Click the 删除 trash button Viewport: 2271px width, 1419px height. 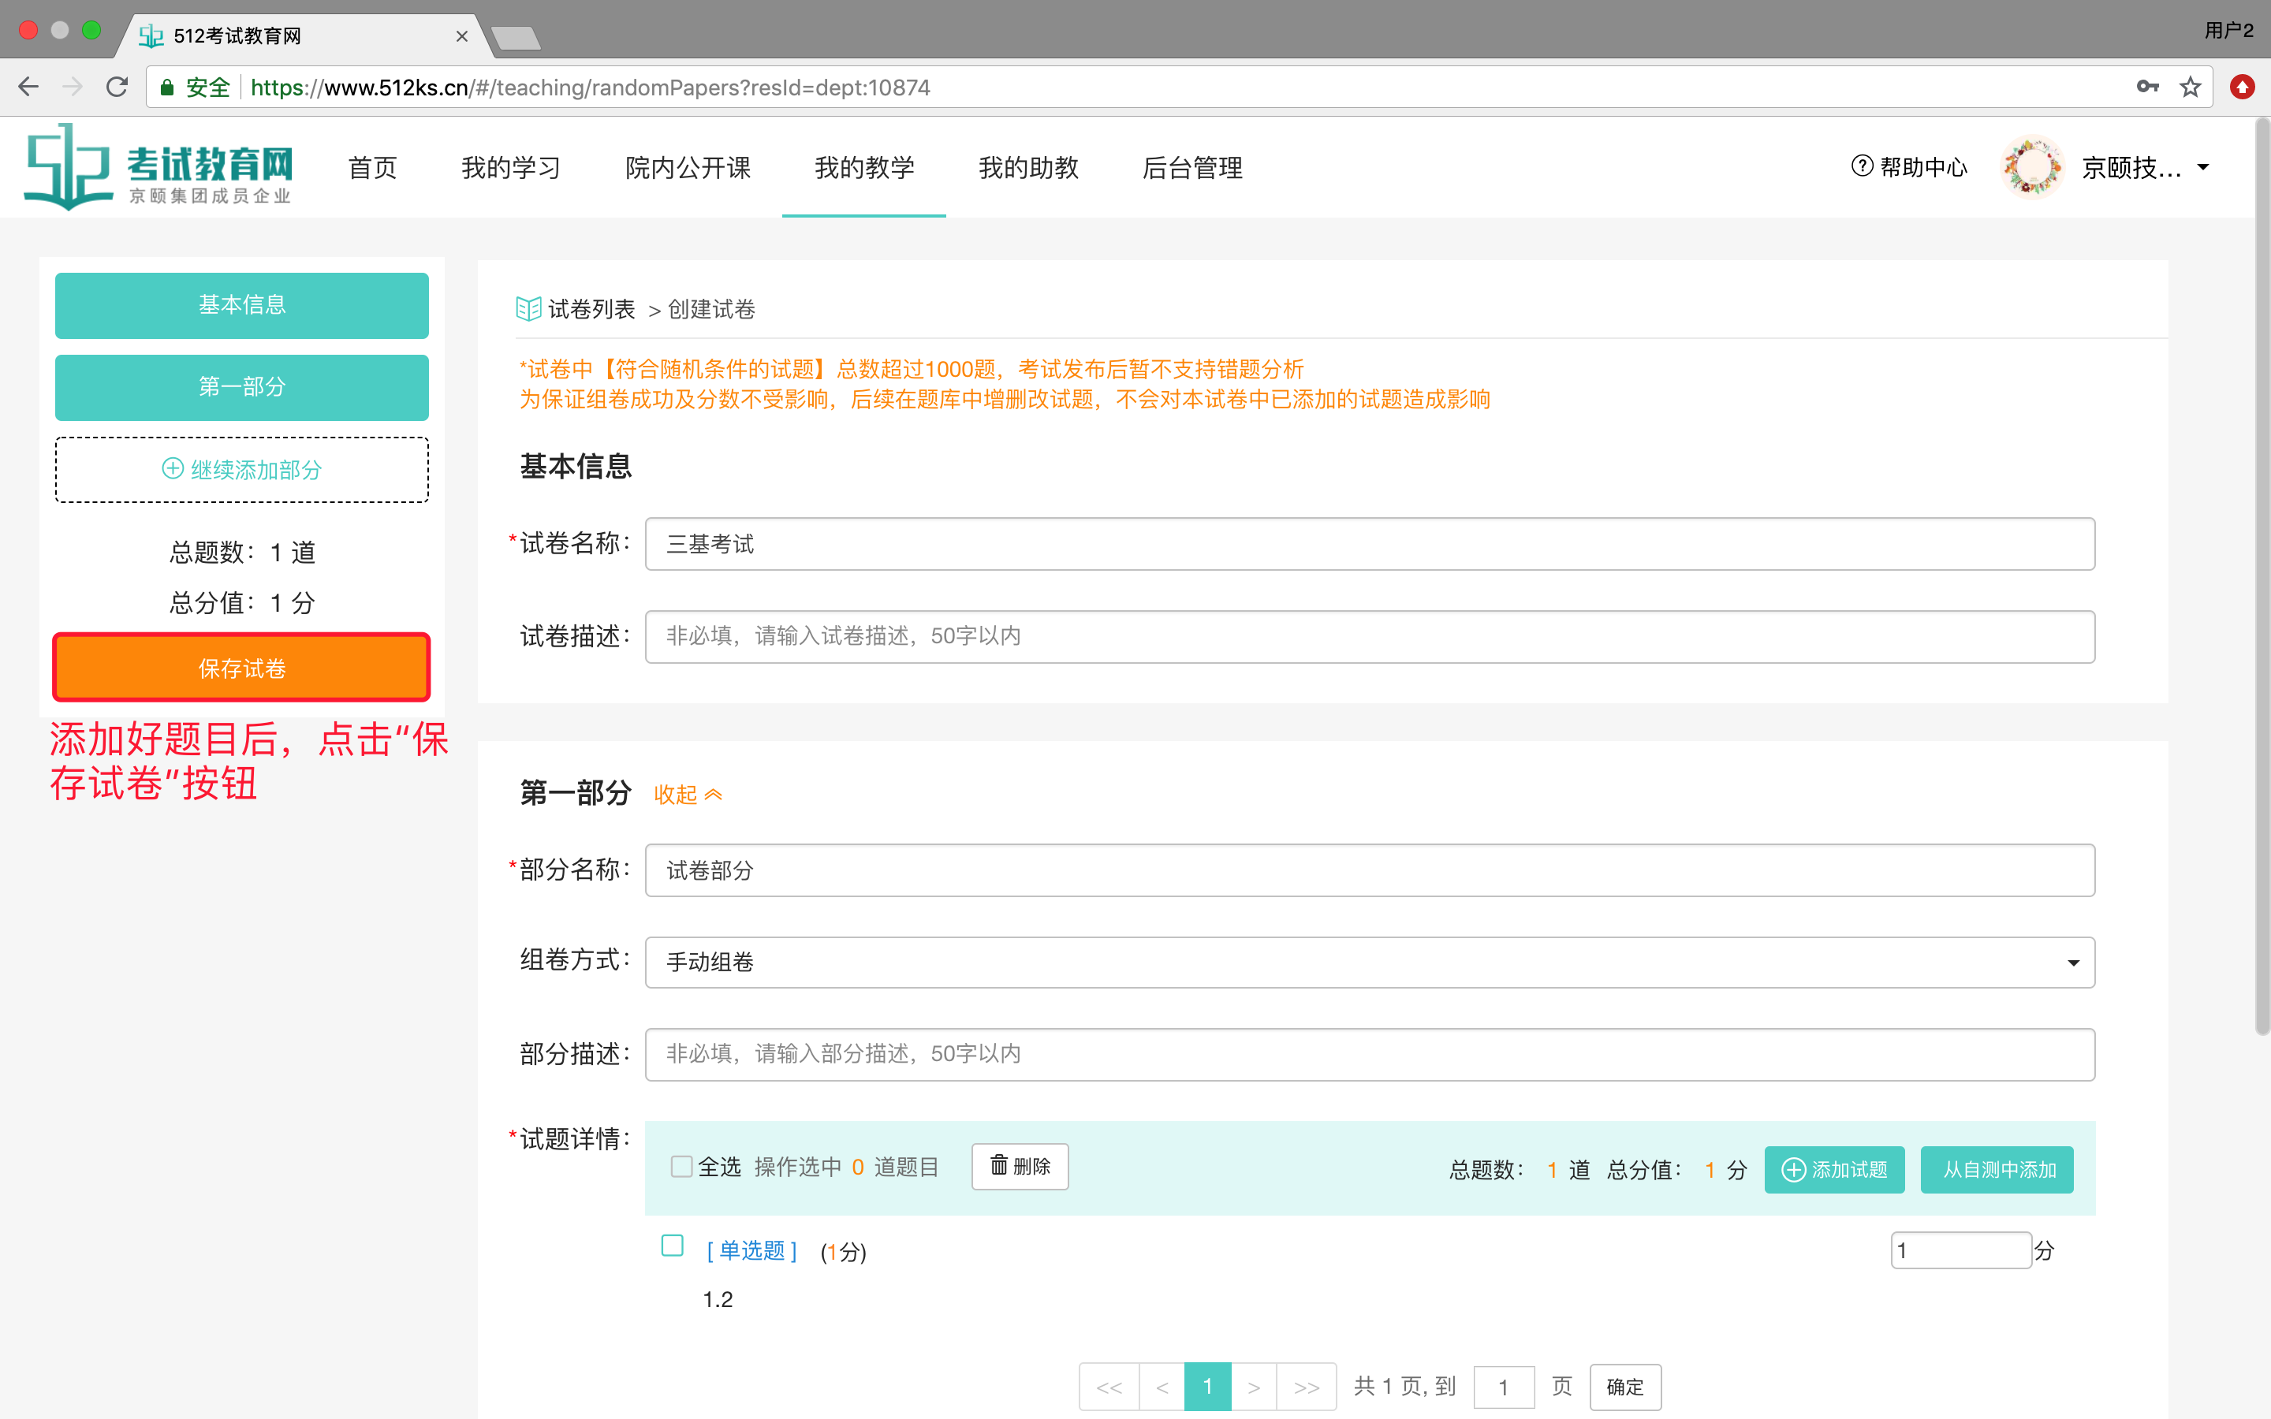pyautogui.click(x=1020, y=1167)
